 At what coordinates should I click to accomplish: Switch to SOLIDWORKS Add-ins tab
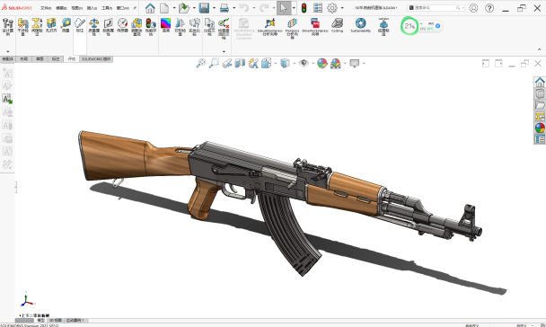96,59
